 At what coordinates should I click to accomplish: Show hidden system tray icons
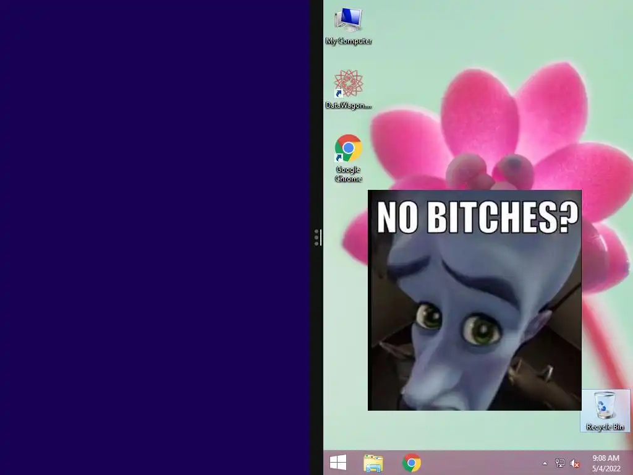545,463
